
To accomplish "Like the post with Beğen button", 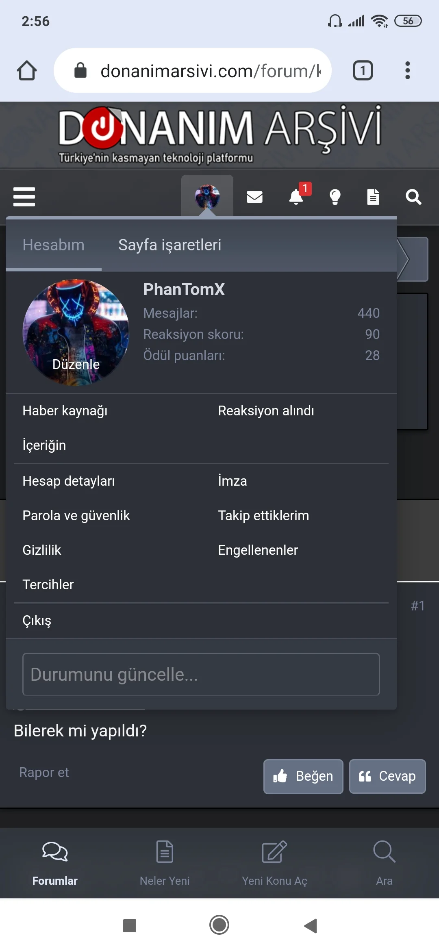I will 303,776.
